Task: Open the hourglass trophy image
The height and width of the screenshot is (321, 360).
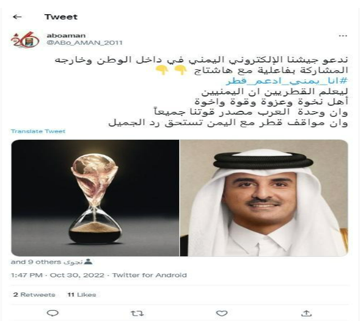Action: click(95, 198)
